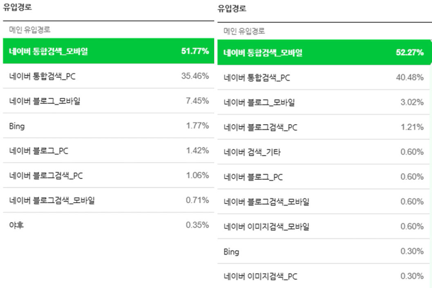Select the Bing row showing 0.30%
The width and height of the screenshot is (432, 288).
[x=323, y=251]
